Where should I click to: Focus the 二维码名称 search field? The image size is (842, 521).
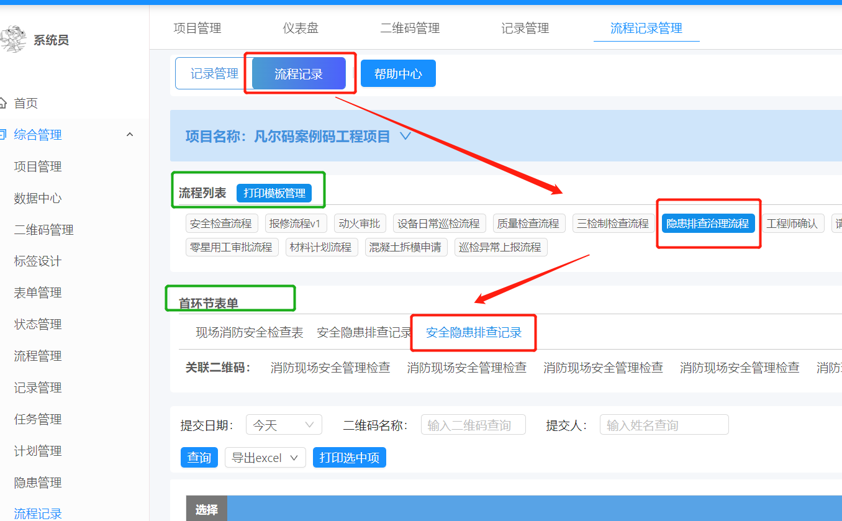click(473, 425)
